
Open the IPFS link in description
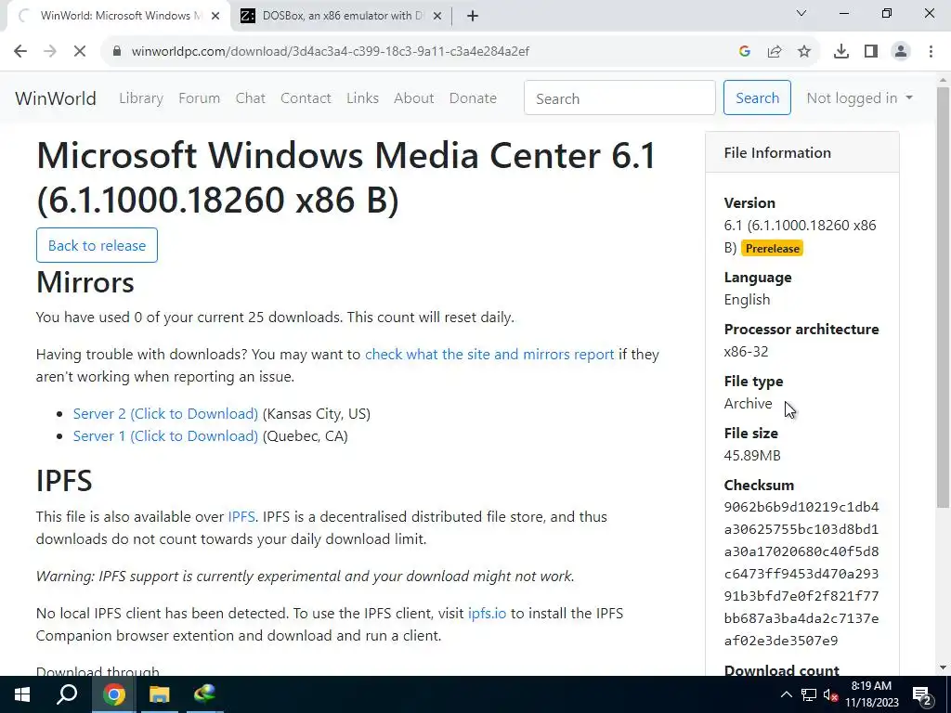click(x=241, y=517)
